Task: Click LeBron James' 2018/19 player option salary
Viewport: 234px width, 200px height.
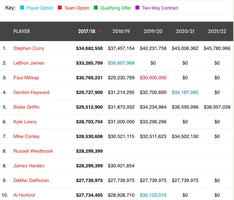Action: coord(121,63)
